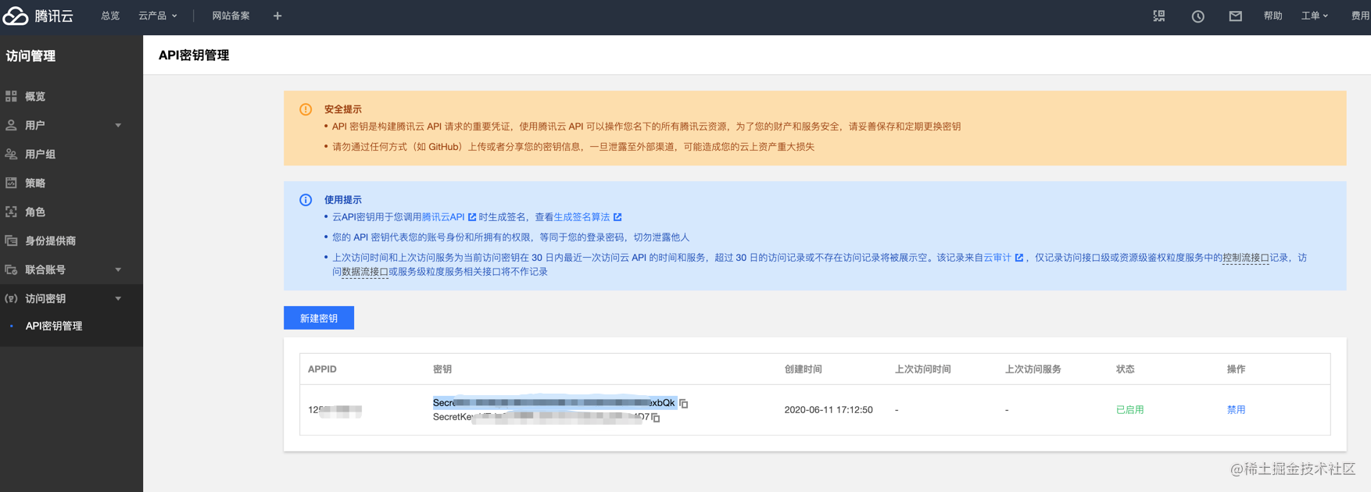The height and width of the screenshot is (492, 1371).
Task: Collapse the 访问密钥 section arrow
Action: [118, 298]
